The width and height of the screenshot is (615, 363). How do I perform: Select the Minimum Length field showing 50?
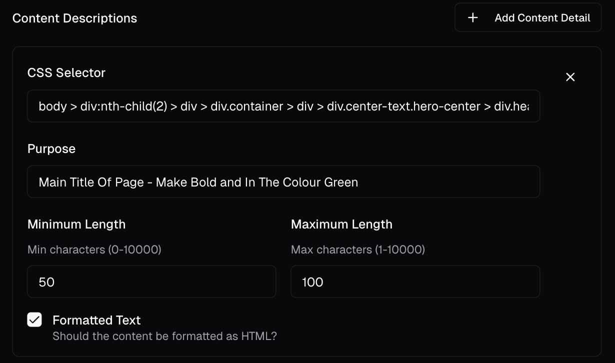(x=151, y=281)
